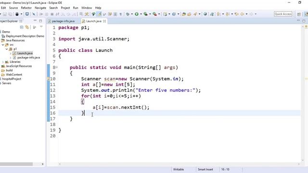Click the Last Edit Location arrow icon
Viewport: 308px width, 173px height.
tap(237, 14)
